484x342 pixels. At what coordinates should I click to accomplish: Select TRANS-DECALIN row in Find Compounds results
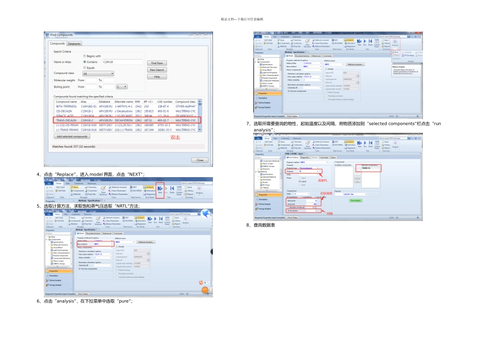point(127,120)
